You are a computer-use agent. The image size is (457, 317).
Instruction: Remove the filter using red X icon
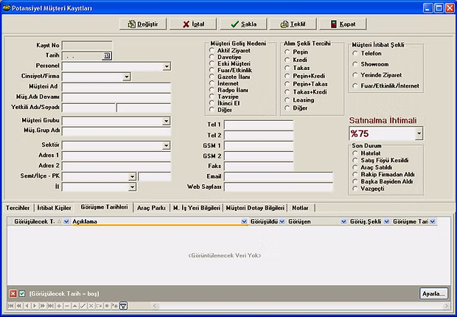coord(13,293)
